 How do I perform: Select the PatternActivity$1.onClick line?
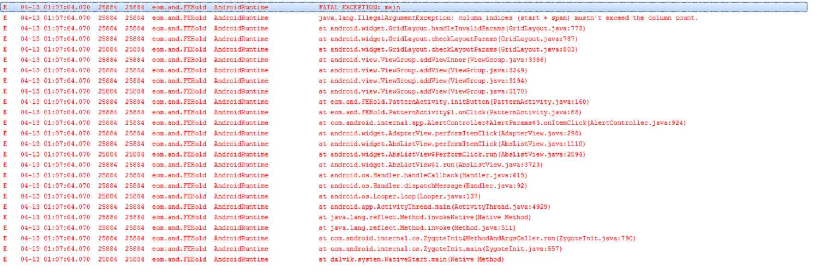pyautogui.click(x=449, y=112)
